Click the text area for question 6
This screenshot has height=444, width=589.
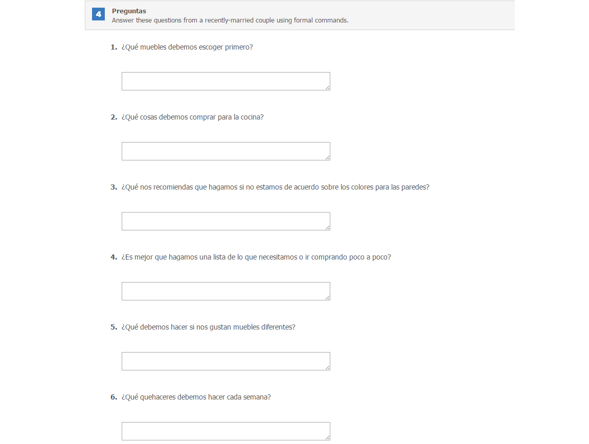tap(226, 431)
